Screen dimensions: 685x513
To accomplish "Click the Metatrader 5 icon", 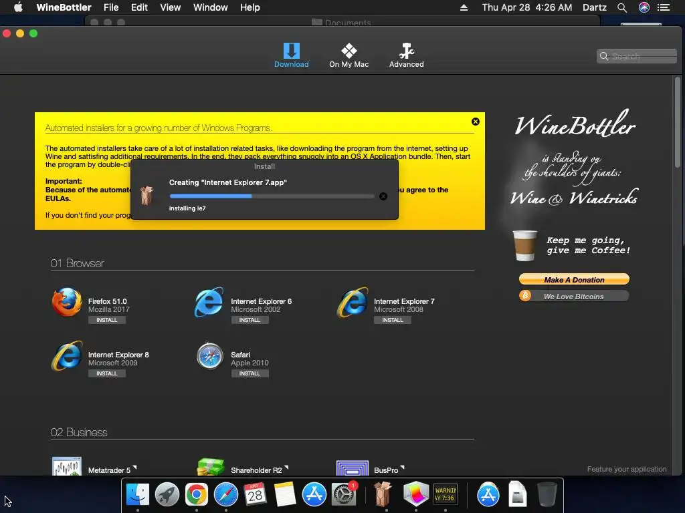I will click(x=66, y=466).
